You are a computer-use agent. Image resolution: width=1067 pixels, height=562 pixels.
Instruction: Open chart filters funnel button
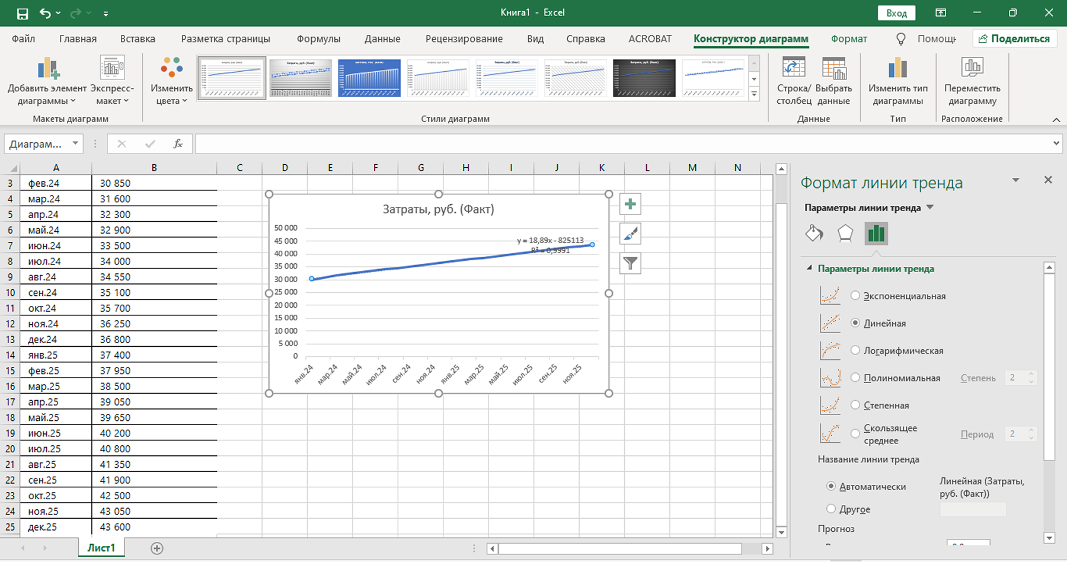[630, 263]
